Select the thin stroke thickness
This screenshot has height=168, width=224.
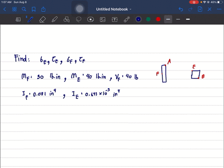click(178, 19)
